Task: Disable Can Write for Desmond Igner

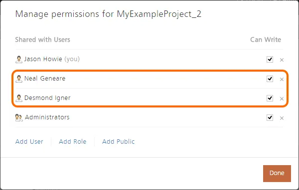Action: (x=270, y=98)
